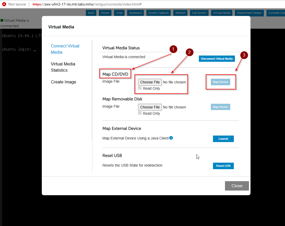Viewport: 285px width, 226px height.
Task: Click the info icon beside Java Client
Action: (x=171, y=138)
